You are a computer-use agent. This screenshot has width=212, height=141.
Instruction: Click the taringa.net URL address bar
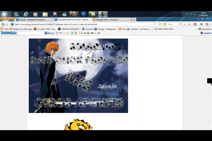pyautogui.click(x=82, y=24)
